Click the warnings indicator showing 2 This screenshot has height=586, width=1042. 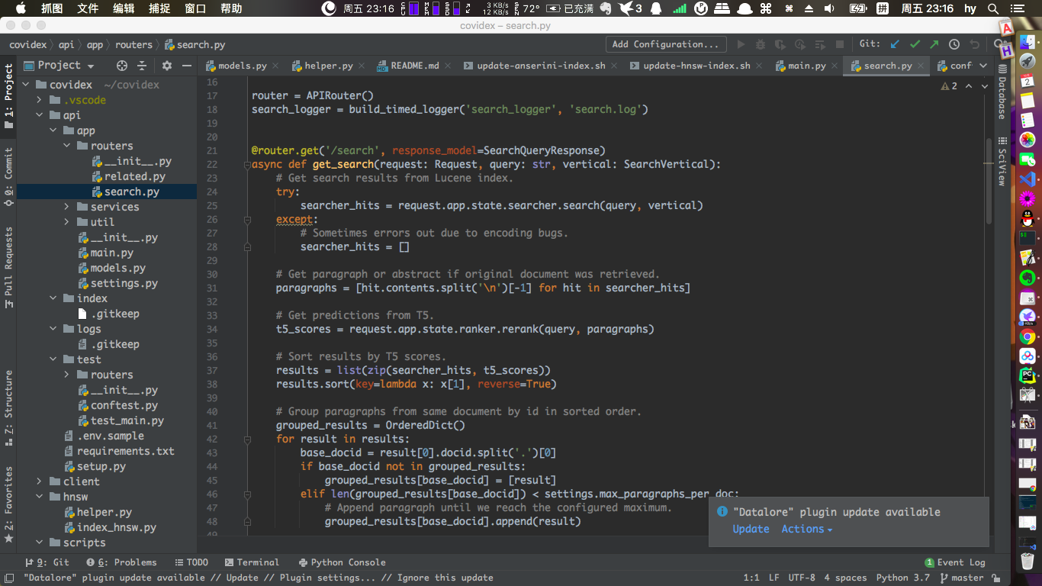[x=949, y=85]
